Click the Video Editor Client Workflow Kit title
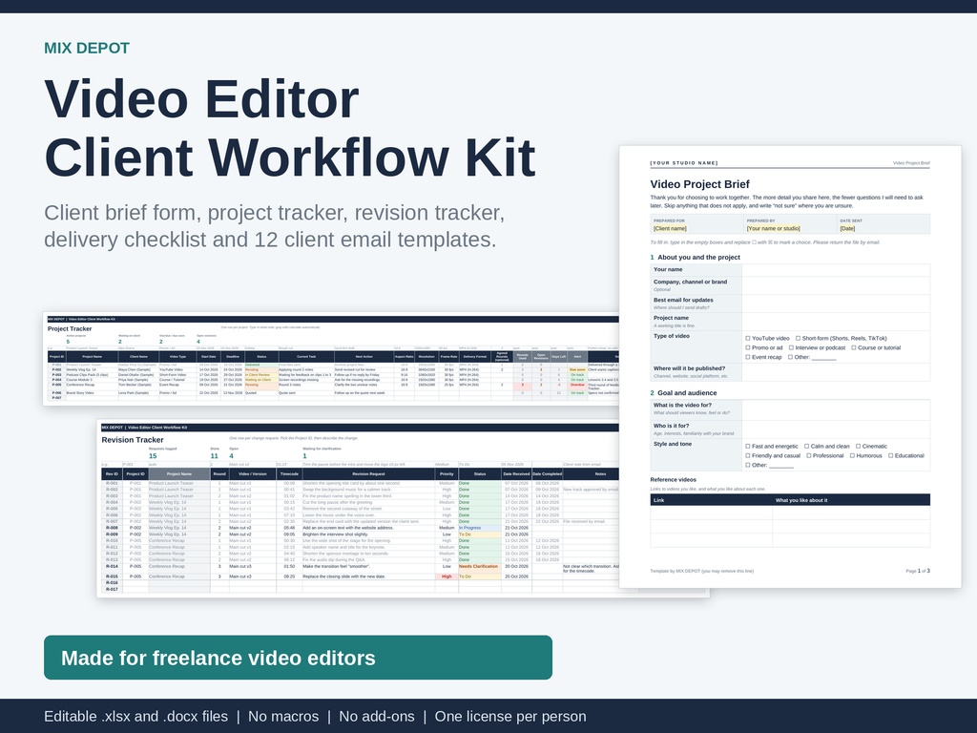This screenshot has height=733, width=977. [290, 128]
